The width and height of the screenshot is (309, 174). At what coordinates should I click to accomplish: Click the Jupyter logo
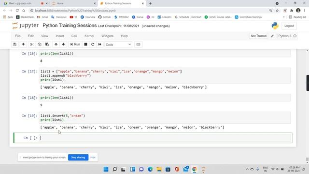pyautogui.click(x=26, y=26)
